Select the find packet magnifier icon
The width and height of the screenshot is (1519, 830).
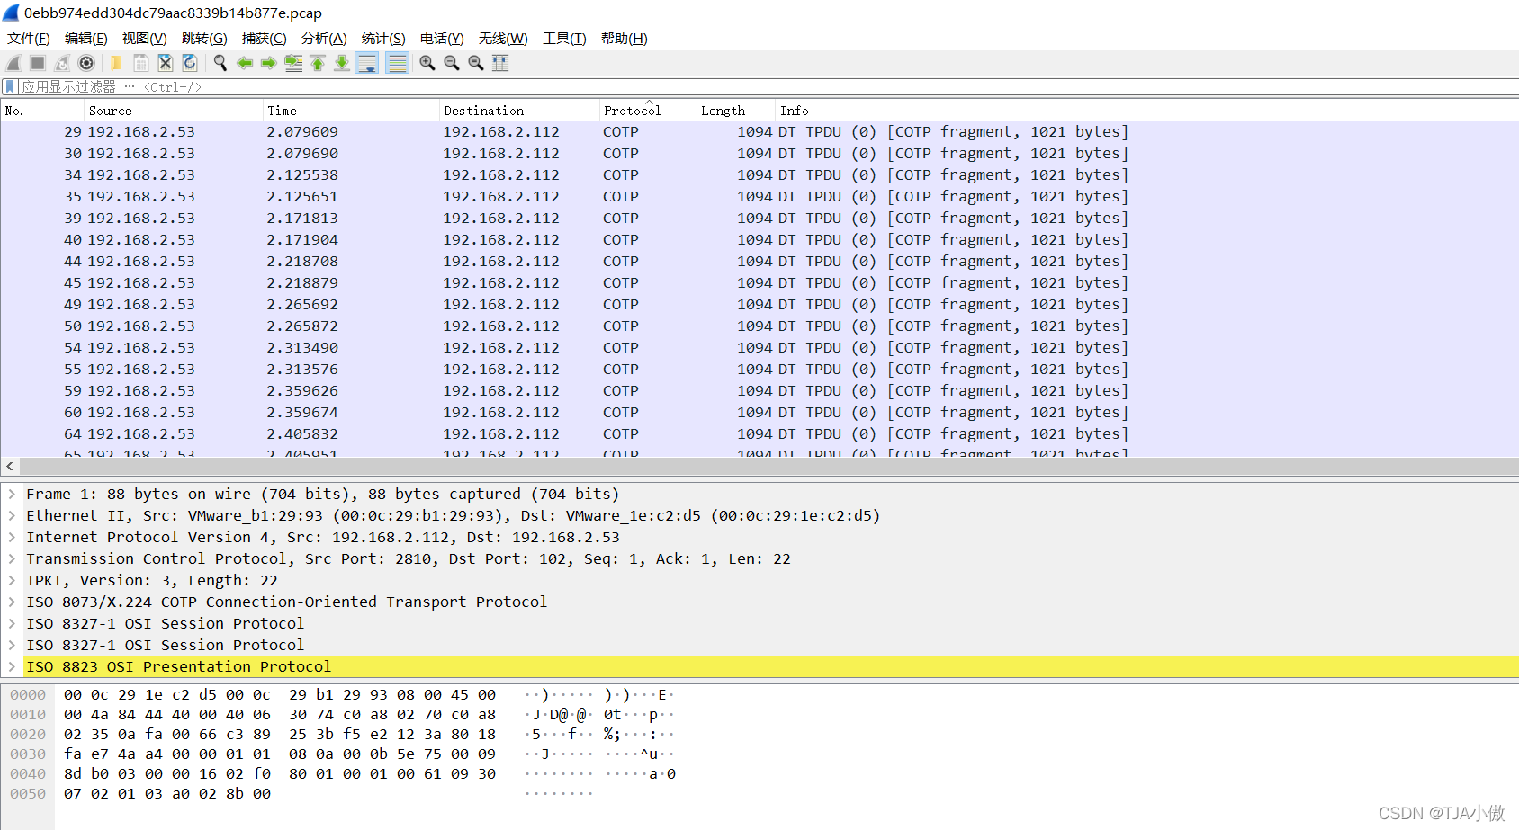click(x=220, y=63)
